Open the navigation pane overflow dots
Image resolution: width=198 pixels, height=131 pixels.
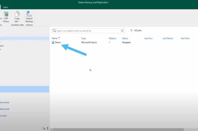coord(48,128)
